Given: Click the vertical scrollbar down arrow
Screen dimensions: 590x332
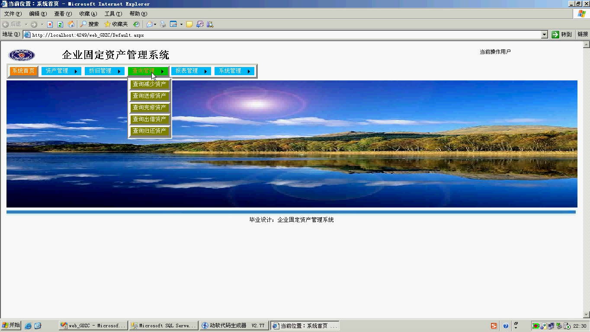Looking at the screenshot, I should [x=587, y=315].
